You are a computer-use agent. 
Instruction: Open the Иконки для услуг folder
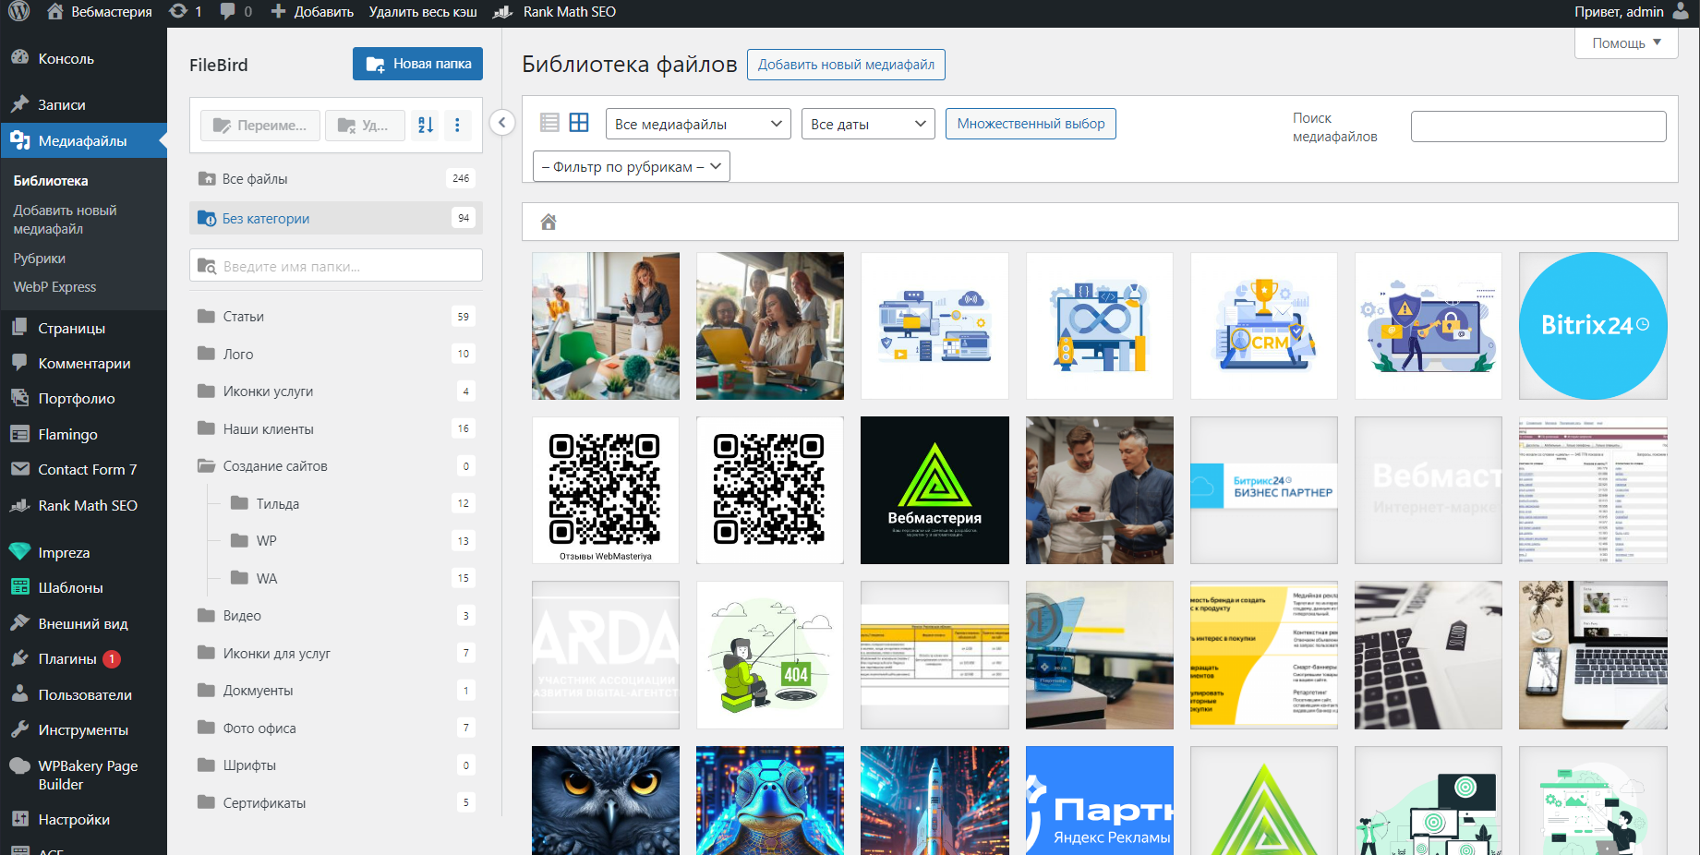click(x=336, y=653)
